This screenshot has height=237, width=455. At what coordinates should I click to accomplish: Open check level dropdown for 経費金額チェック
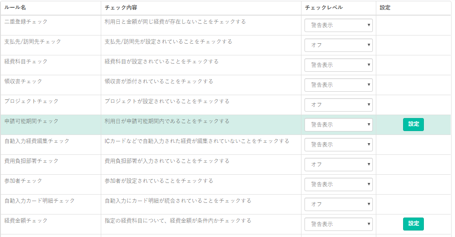pyautogui.click(x=338, y=224)
